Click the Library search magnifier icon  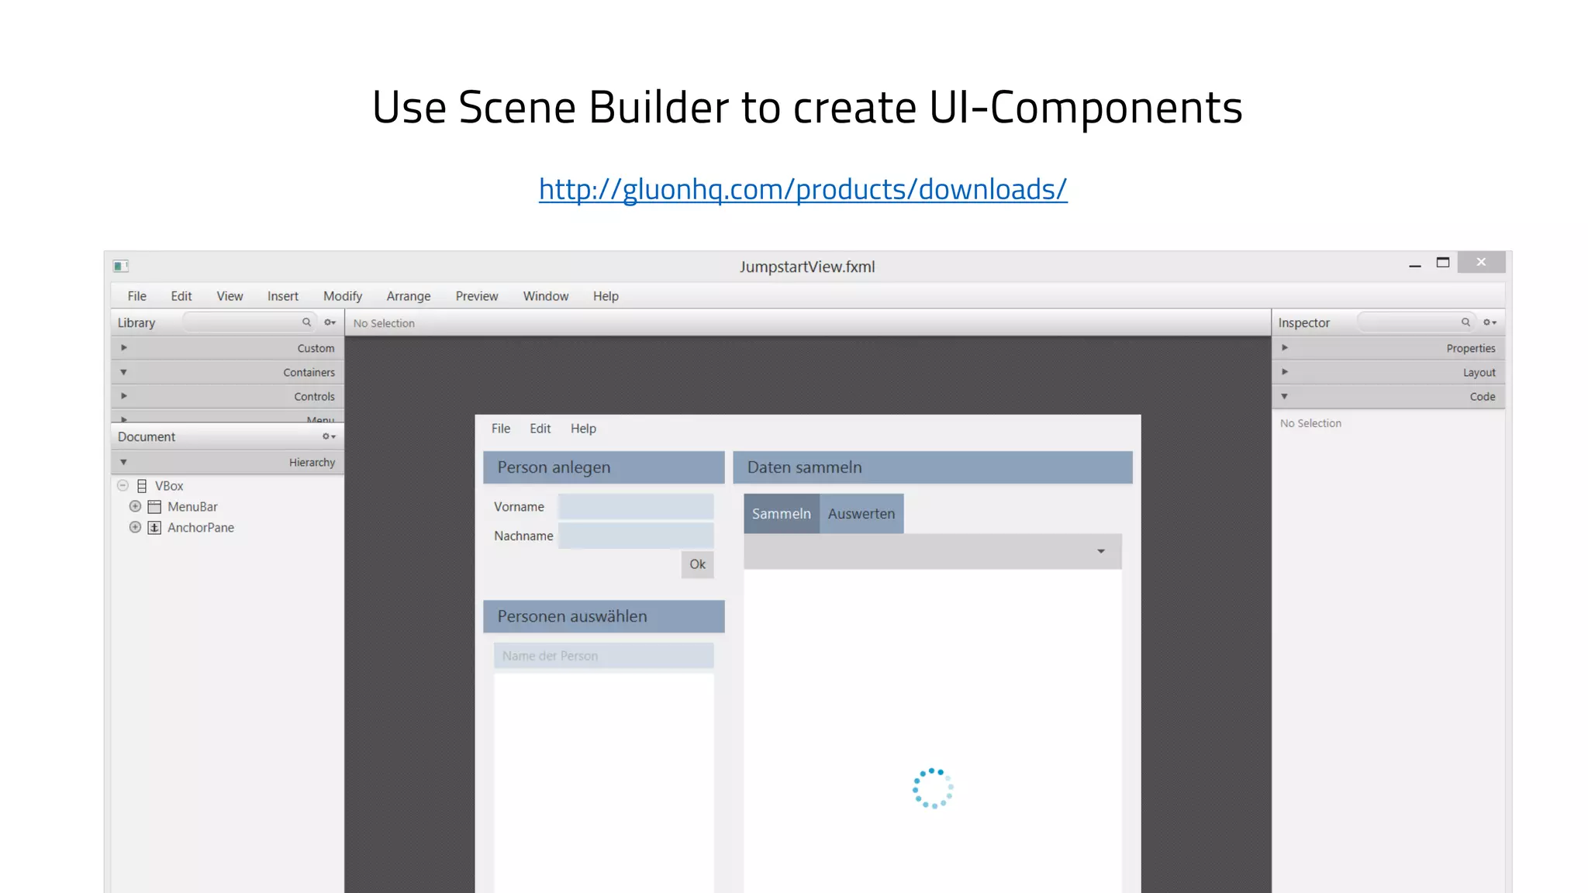coord(306,322)
